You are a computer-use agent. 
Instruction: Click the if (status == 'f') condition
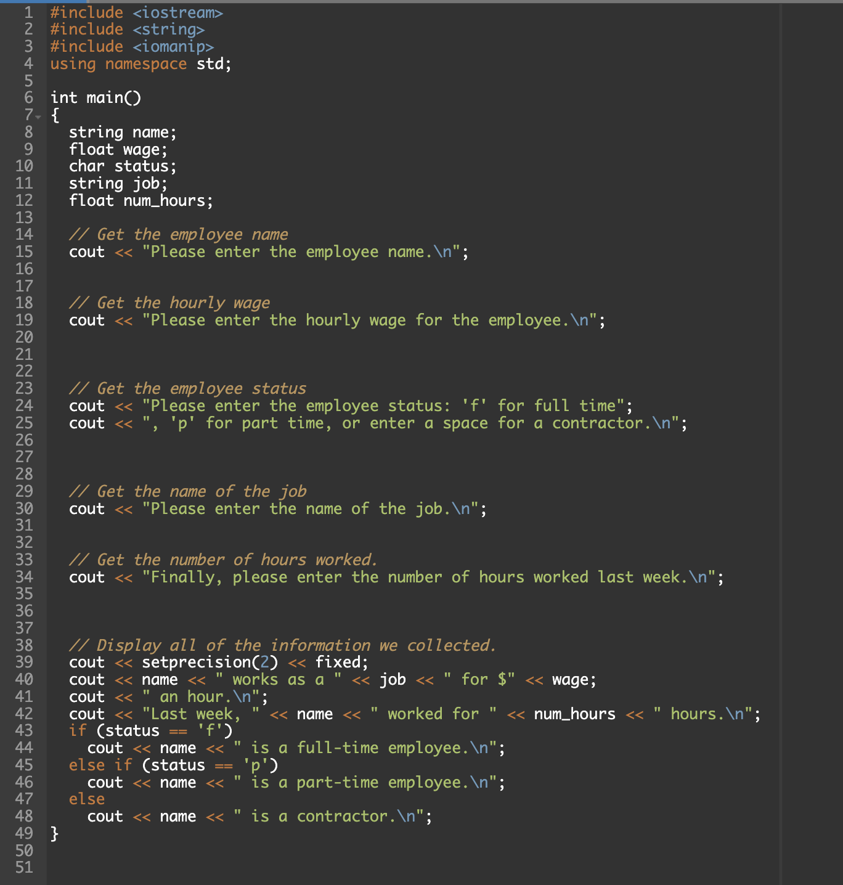(x=151, y=730)
